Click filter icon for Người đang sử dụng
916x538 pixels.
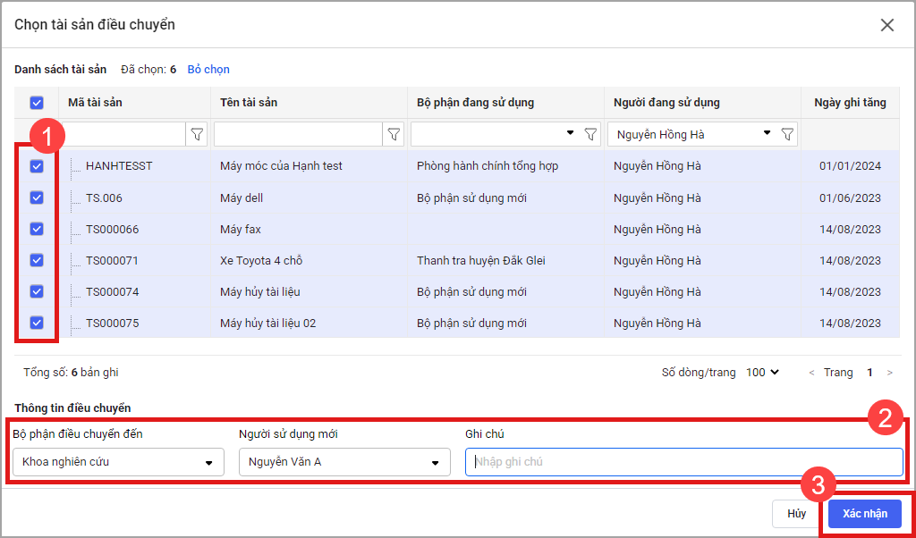pyautogui.click(x=787, y=134)
